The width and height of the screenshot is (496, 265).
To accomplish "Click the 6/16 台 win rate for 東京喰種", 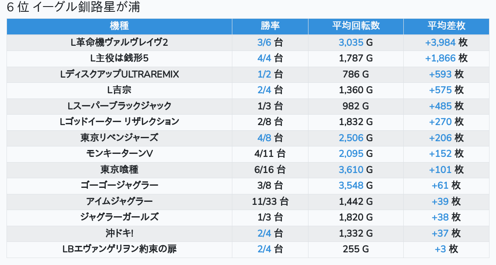I will (270, 170).
